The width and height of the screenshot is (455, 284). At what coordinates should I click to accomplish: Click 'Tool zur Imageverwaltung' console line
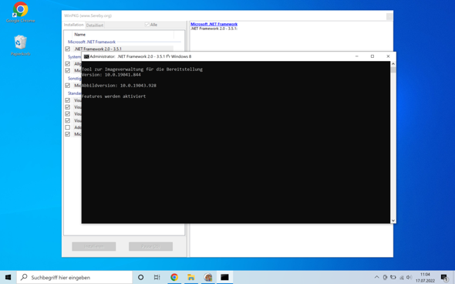(x=142, y=69)
